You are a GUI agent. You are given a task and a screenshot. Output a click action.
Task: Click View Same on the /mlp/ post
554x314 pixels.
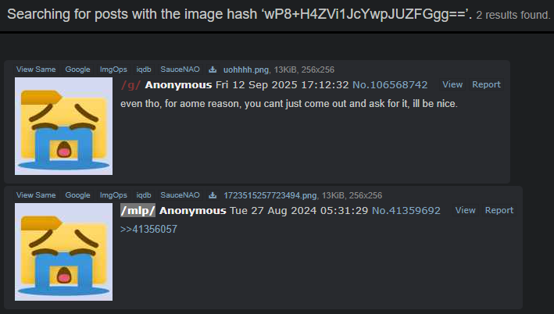(36, 195)
